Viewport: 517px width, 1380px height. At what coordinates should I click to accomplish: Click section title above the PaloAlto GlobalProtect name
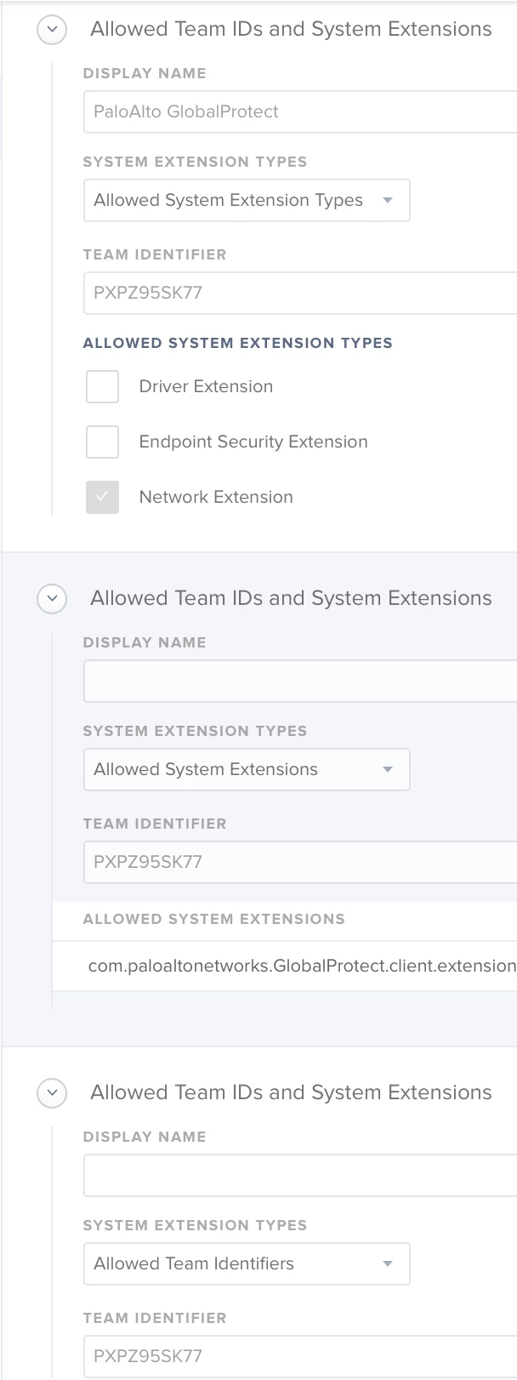tap(291, 29)
